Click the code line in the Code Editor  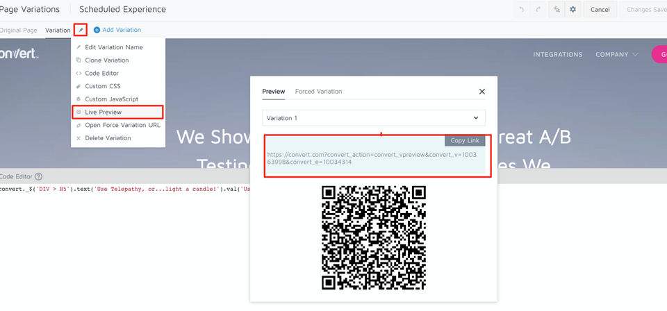(126, 189)
